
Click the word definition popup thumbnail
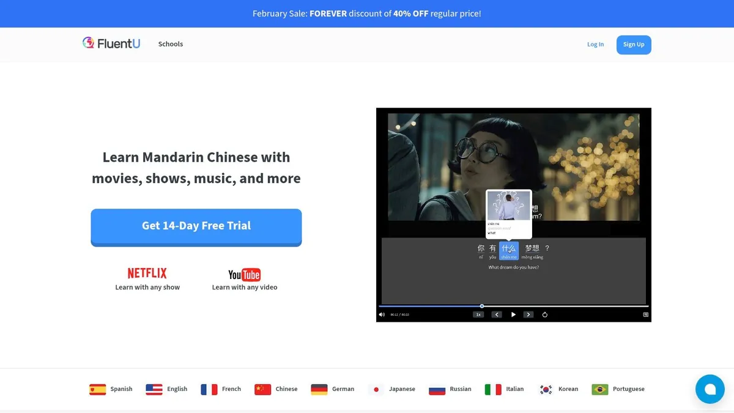click(x=509, y=206)
